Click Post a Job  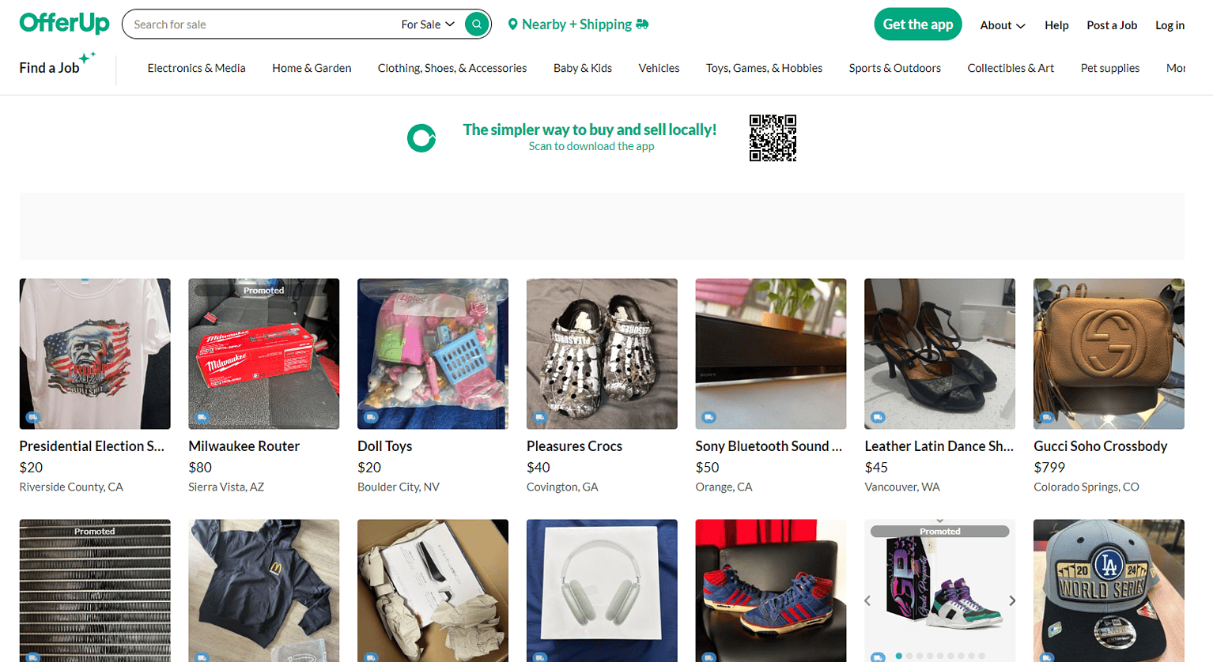[x=1111, y=24]
